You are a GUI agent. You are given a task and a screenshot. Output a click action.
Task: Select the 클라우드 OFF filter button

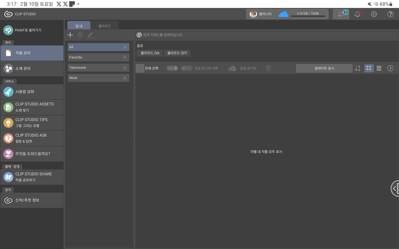pos(177,53)
